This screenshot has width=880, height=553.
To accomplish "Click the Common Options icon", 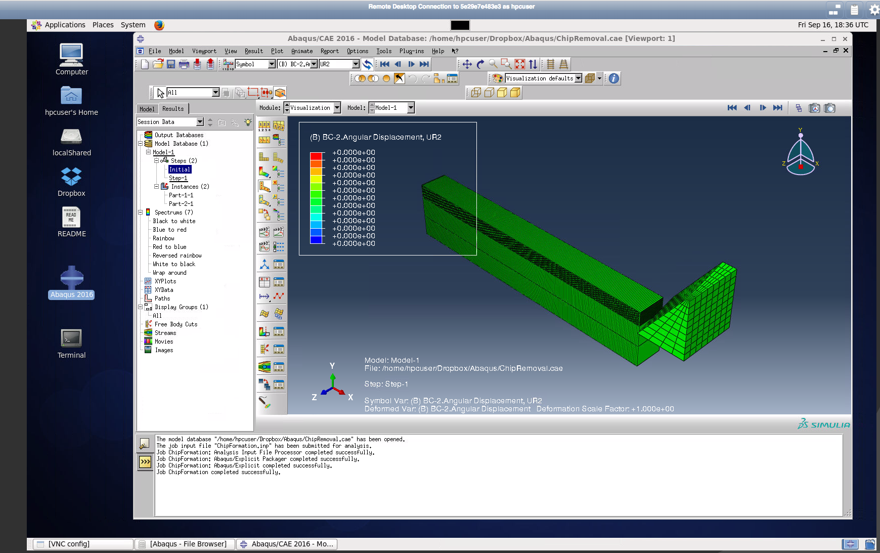I will tap(264, 125).
